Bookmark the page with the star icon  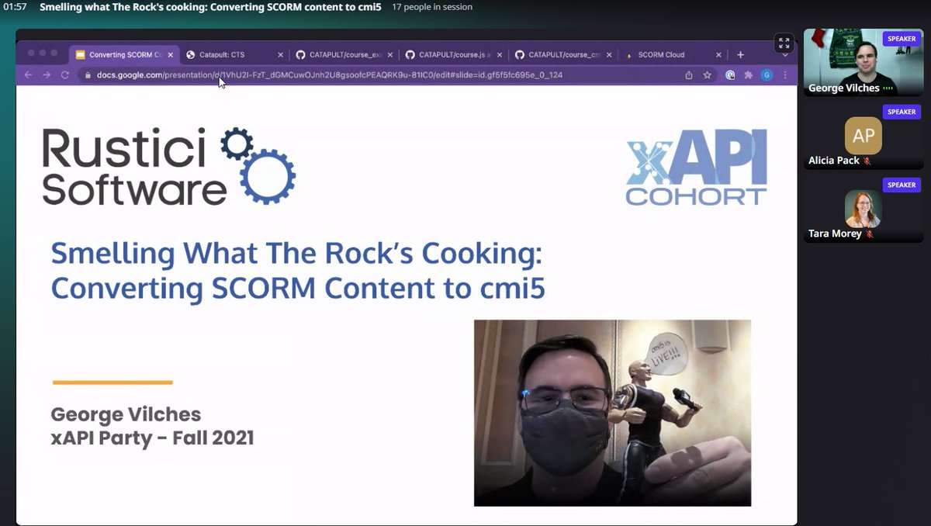click(x=707, y=75)
